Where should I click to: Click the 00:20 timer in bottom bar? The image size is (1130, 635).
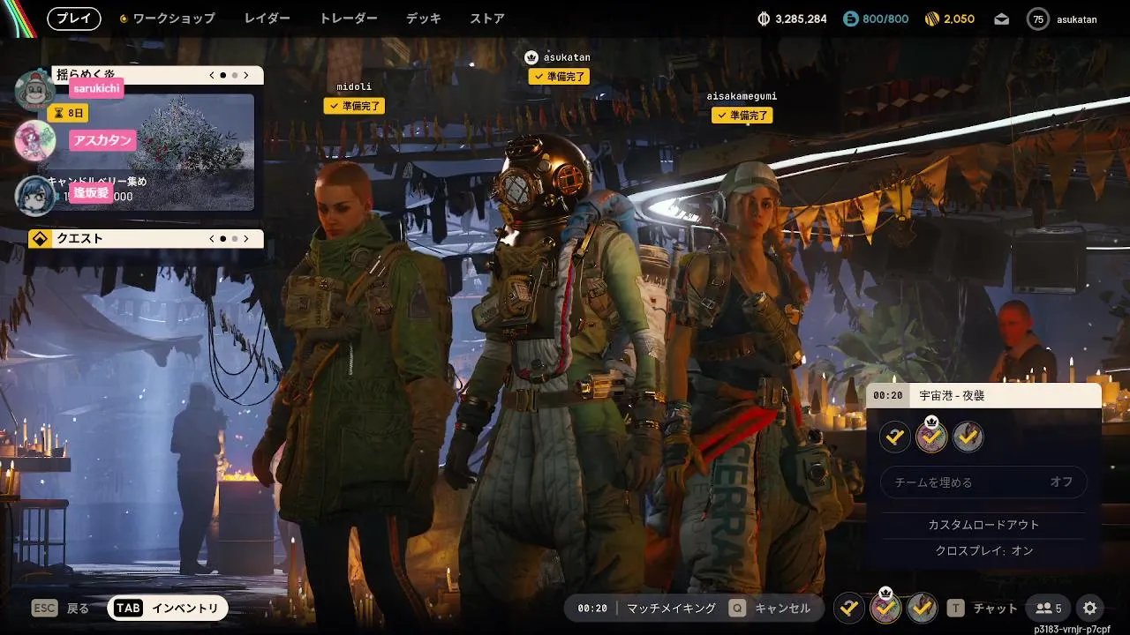tap(592, 609)
